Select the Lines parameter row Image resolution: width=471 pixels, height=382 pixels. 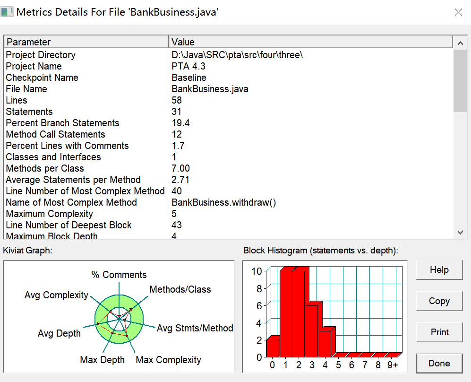click(228, 100)
